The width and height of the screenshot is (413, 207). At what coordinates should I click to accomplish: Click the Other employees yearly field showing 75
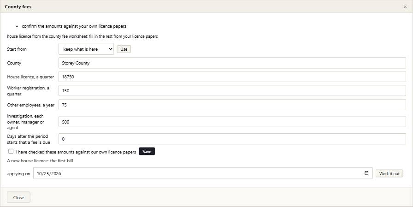point(232,105)
